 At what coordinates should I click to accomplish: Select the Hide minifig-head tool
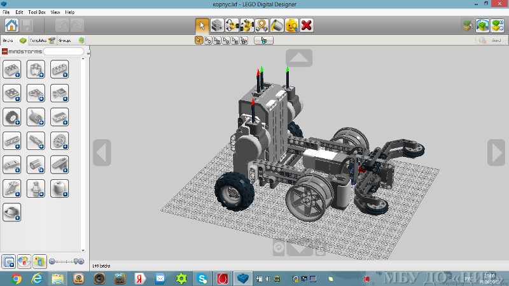coord(291,25)
